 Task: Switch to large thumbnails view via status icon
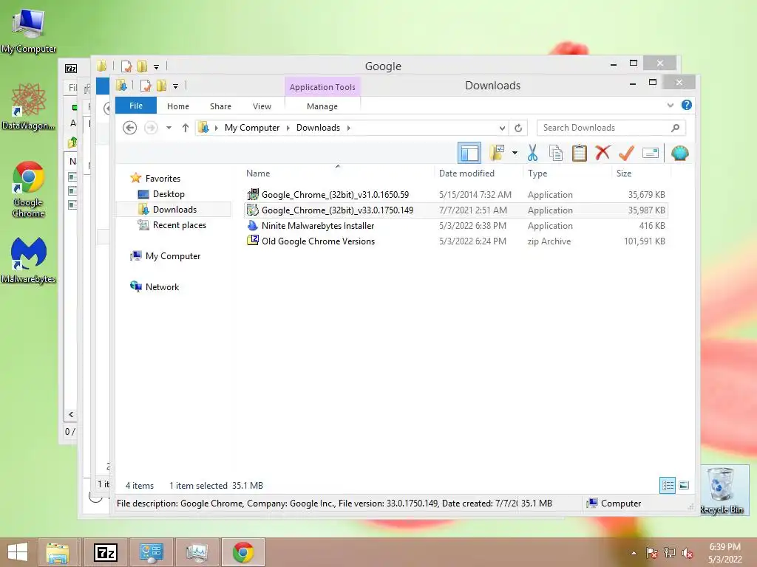[x=684, y=486]
